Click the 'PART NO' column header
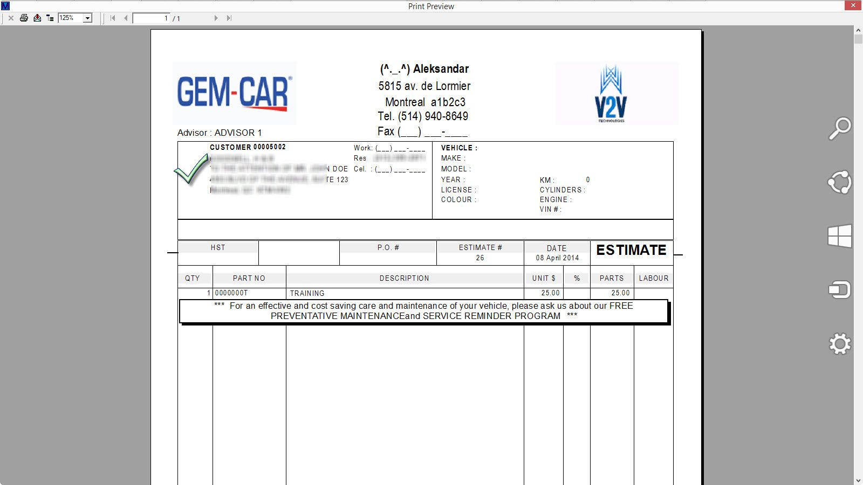863x485 pixels. coord(249,278)
